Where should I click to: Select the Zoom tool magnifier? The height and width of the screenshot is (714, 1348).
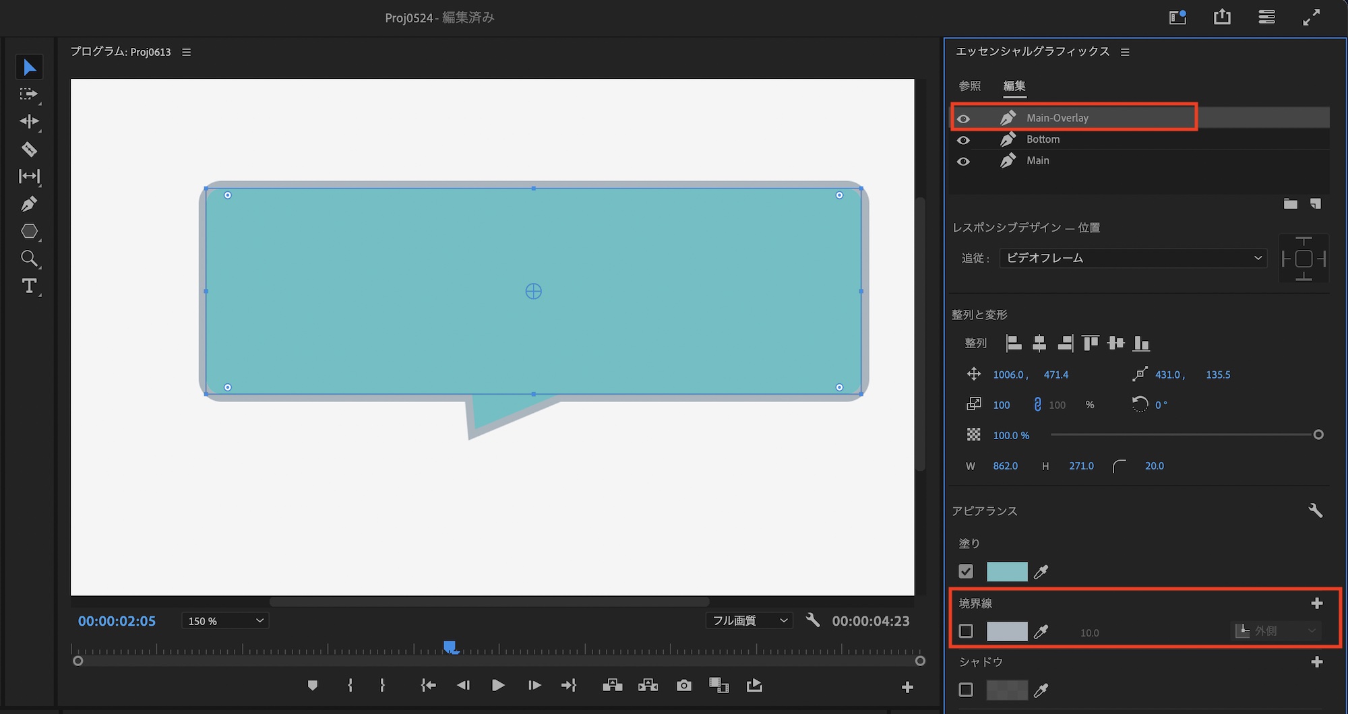tap(29, 259)
